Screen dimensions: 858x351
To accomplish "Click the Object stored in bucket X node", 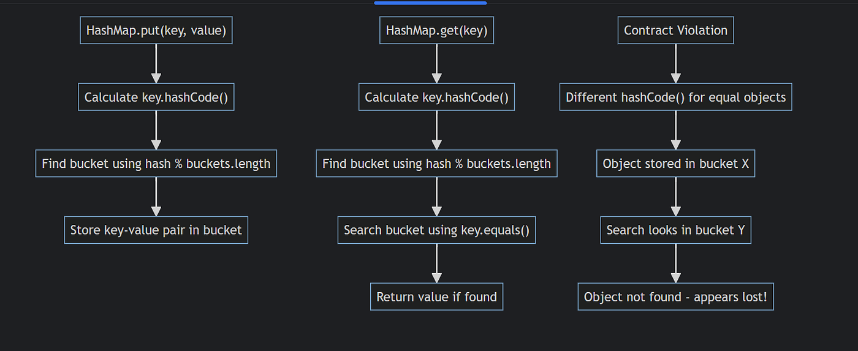I will (x=675, y=164).
